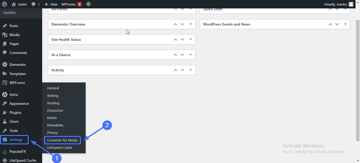Move Elementor Overview widget down
360x163 pixels.
[x=182, y=24]
